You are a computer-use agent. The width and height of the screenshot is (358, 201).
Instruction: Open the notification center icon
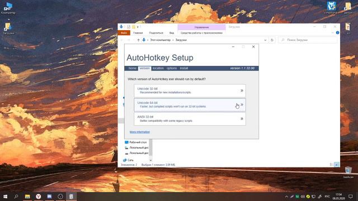(x=351, y=196)
